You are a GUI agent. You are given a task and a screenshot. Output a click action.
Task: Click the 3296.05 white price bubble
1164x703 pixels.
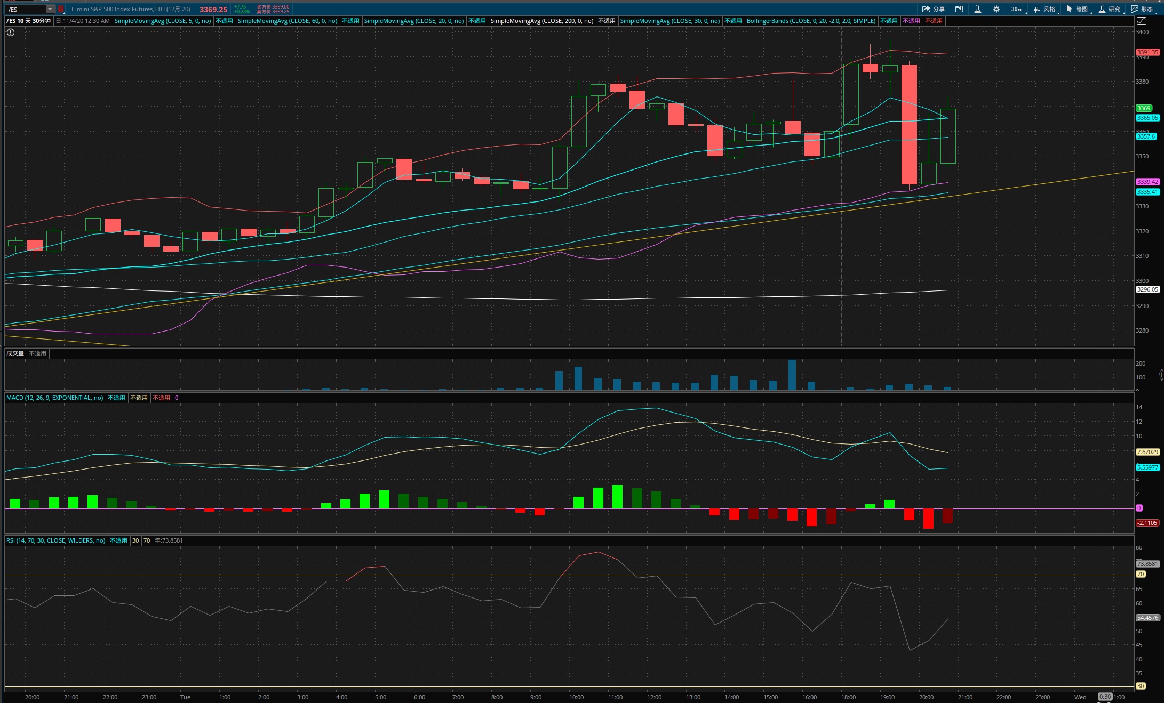coord(1147,289)
